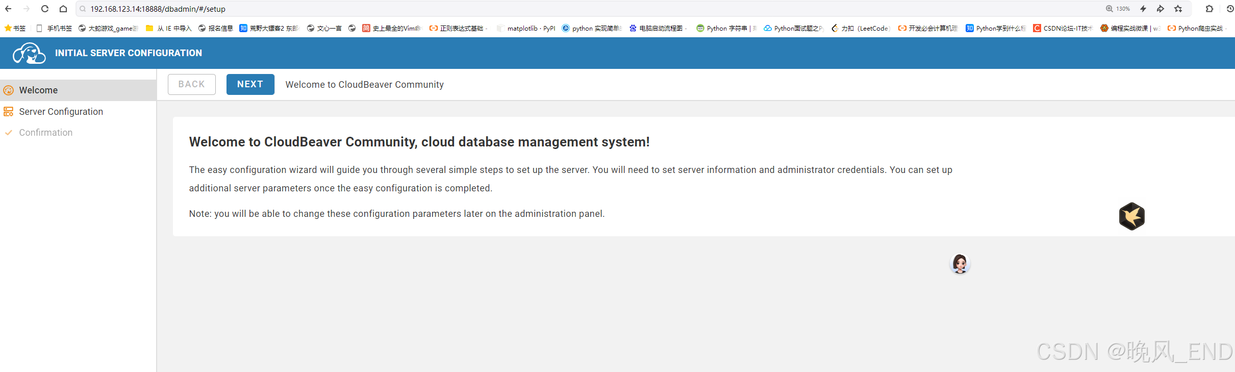
Task: Open the Python学到什么程 bookmark
Action: click(x=996, y=29)
